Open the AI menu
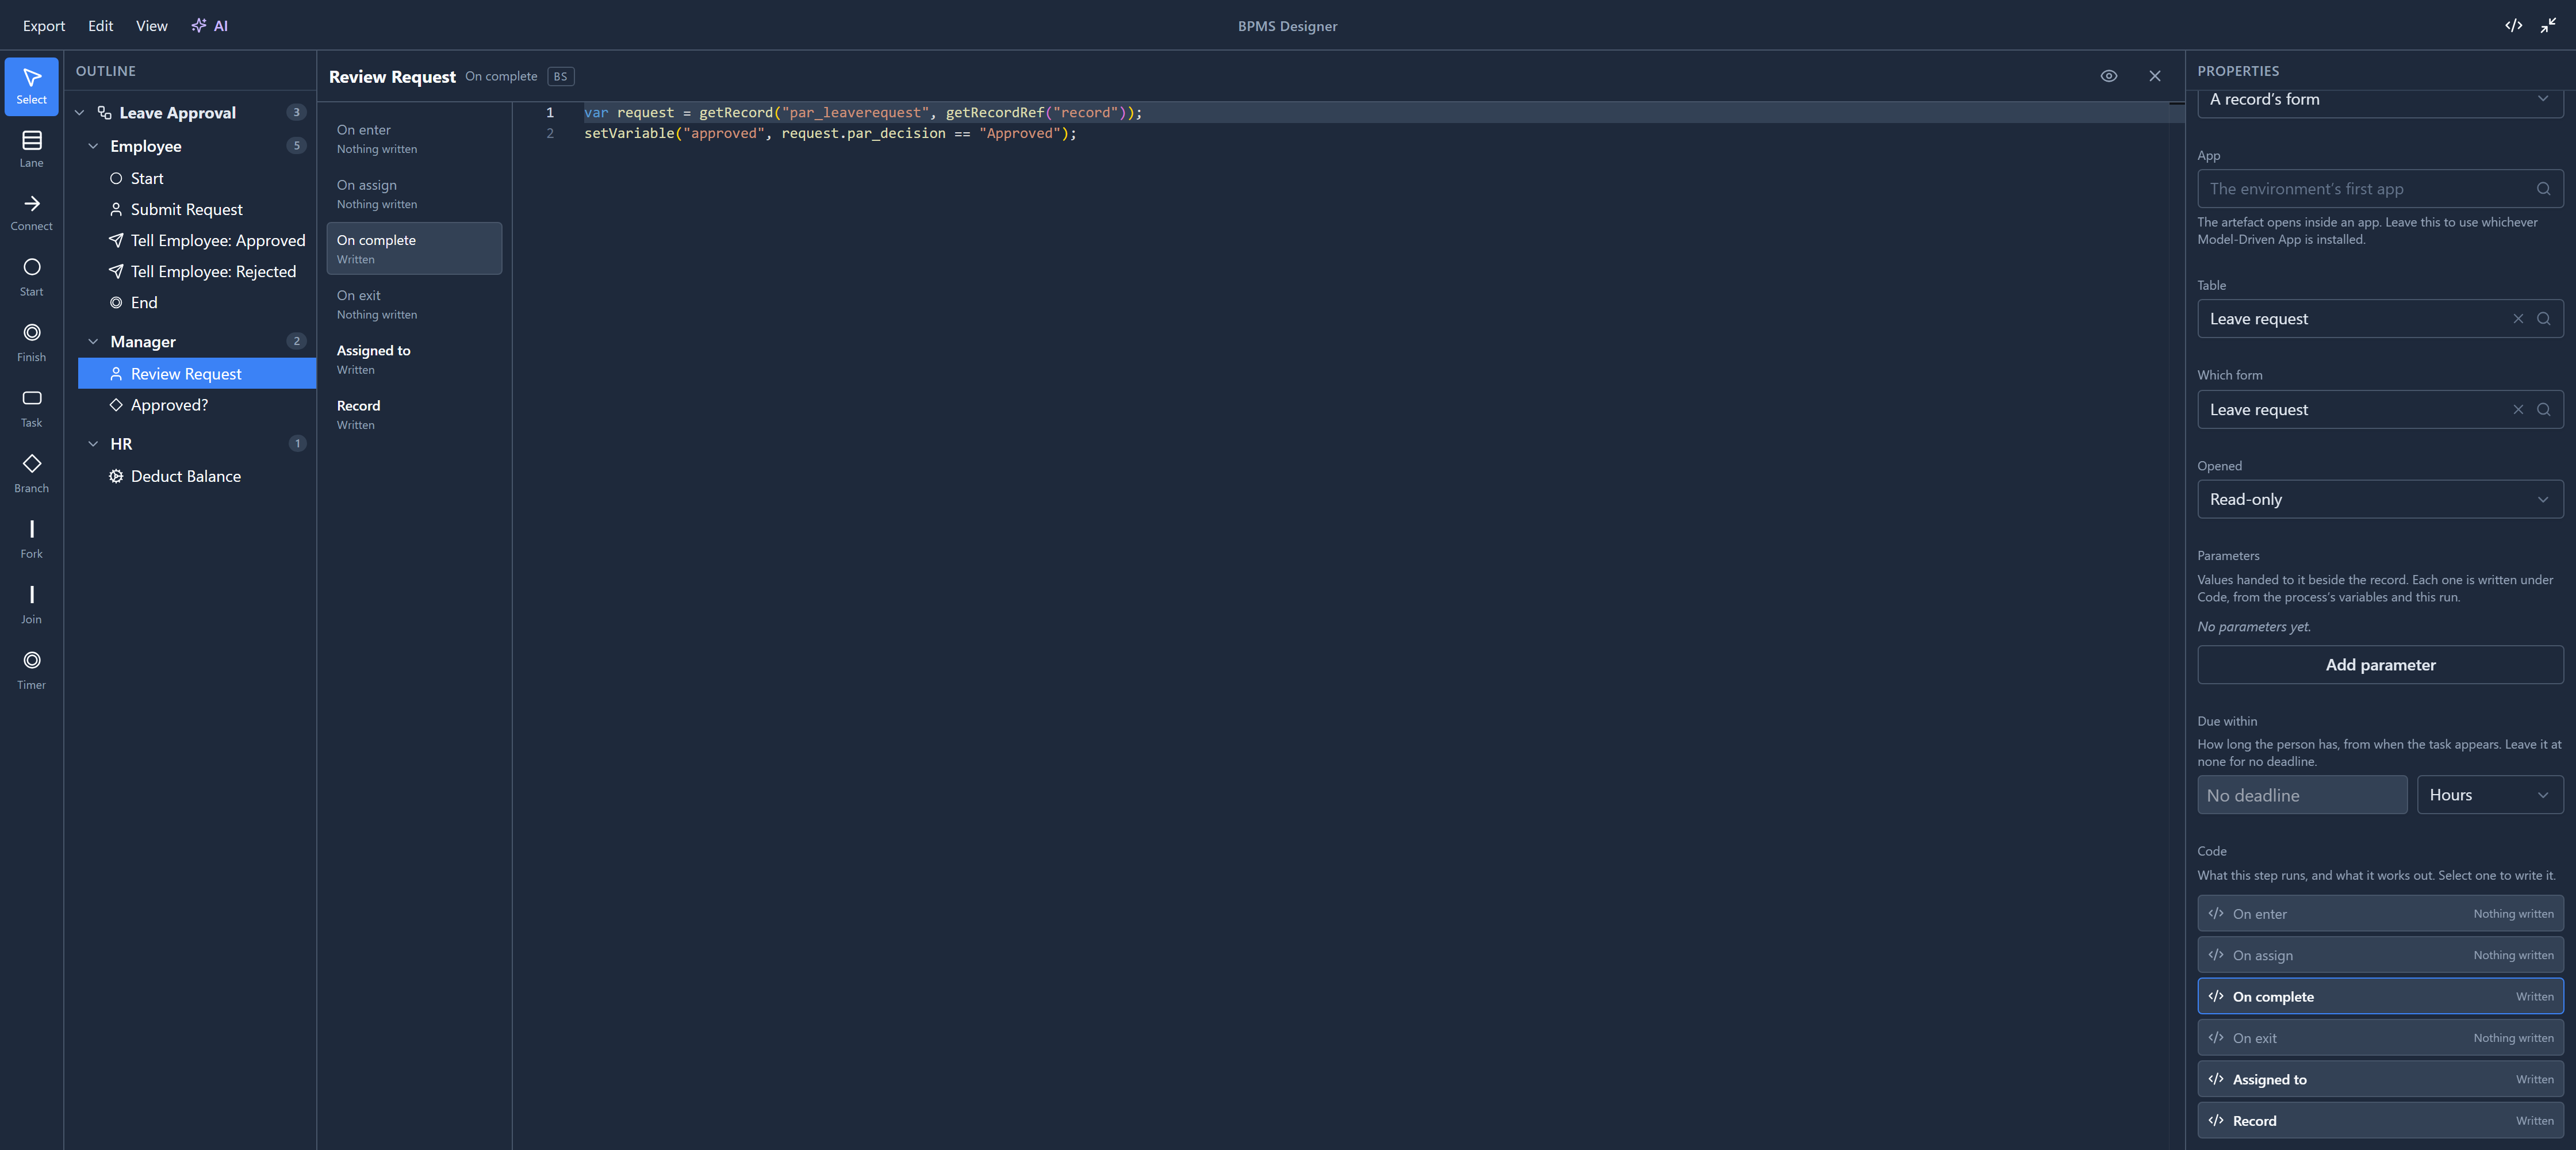 pos(210,25)
